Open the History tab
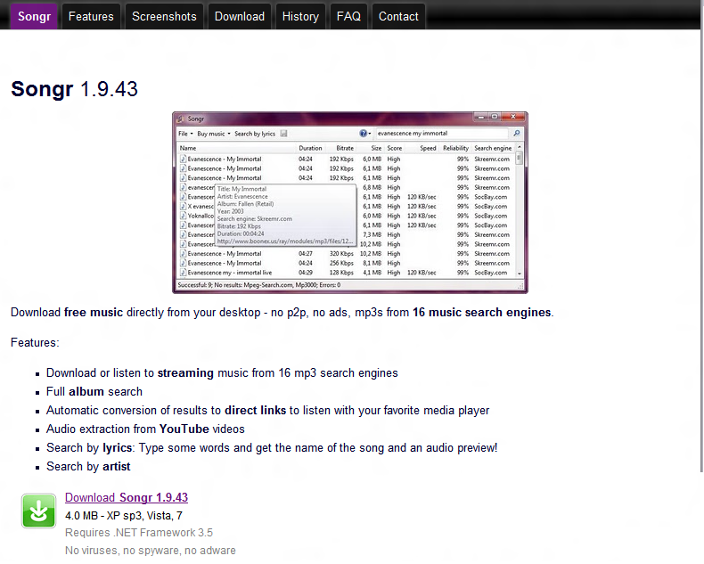This screenshot has width=704, height=564. (x=300, y=17)
